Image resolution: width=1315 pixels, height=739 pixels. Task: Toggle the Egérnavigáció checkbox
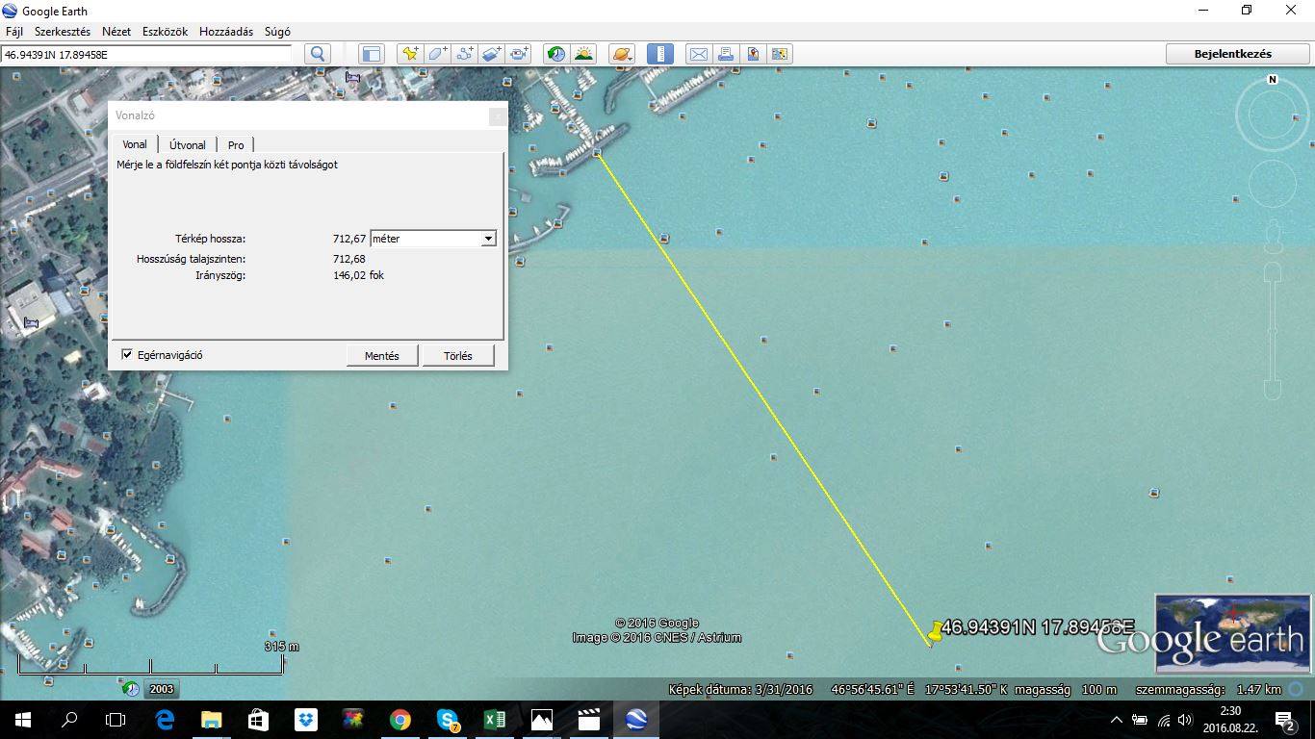127,355
